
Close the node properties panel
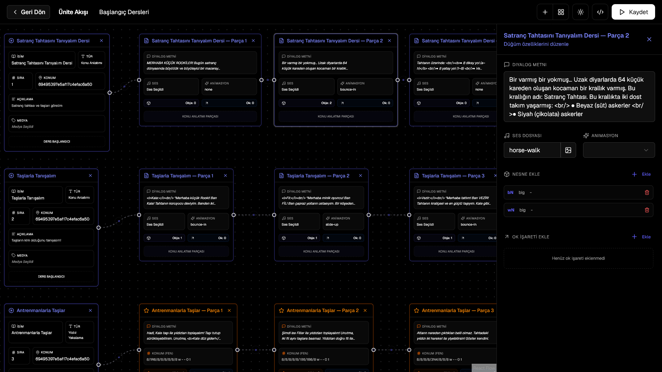point(649,39)
